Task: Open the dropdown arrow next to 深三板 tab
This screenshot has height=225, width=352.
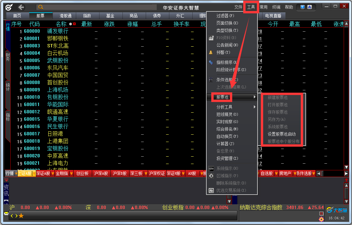Action: pyautogui.click(x=146, y=173)
